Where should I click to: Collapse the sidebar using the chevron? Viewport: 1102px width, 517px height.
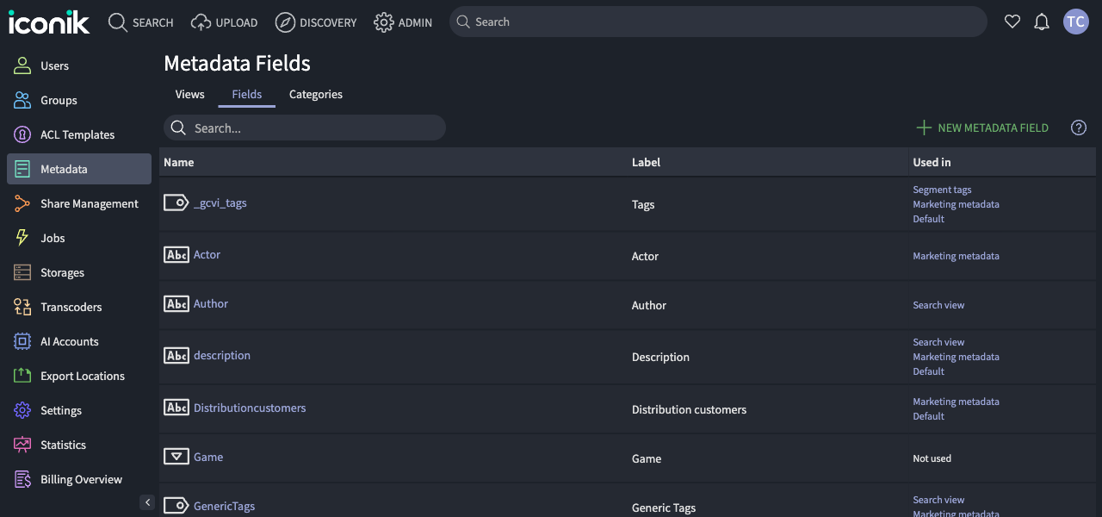click(x=147, y=501)
